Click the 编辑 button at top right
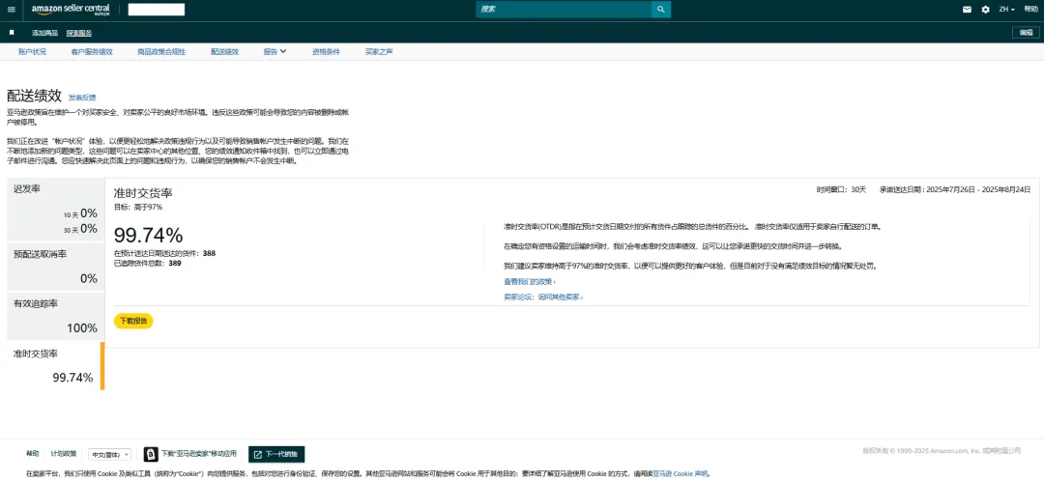Image resolution: width=1044 pixels, height=482 pixels. (x=1026, y=32)
